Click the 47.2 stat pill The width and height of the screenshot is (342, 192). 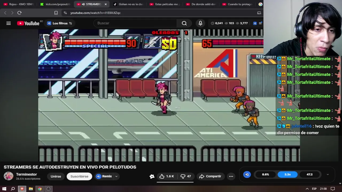(309, 174)
